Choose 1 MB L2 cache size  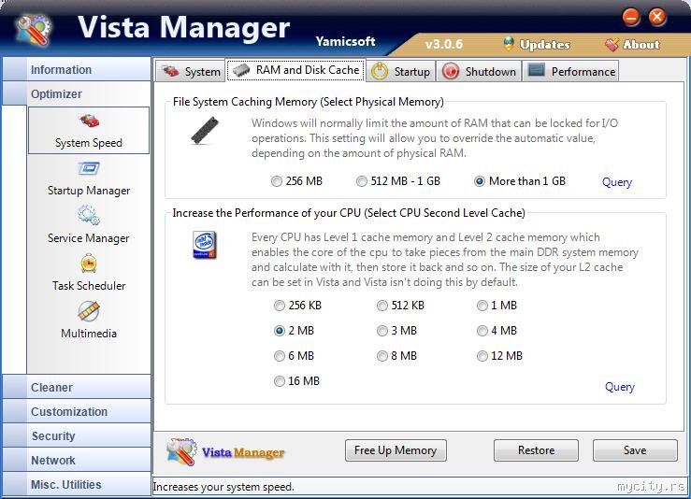click(497, 306)
